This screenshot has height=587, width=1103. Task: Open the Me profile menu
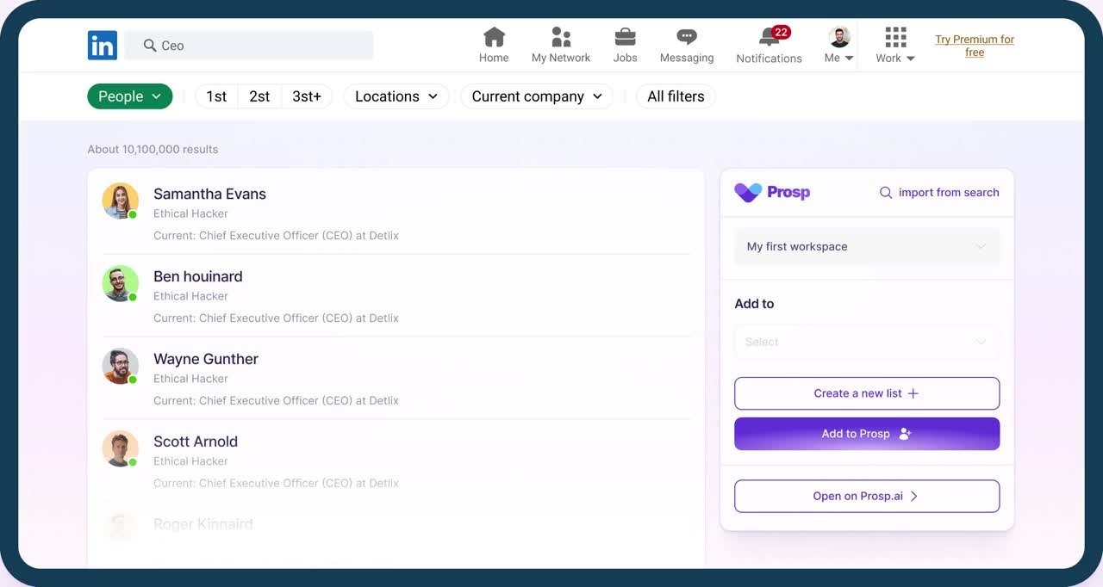[x=835, y=43]
